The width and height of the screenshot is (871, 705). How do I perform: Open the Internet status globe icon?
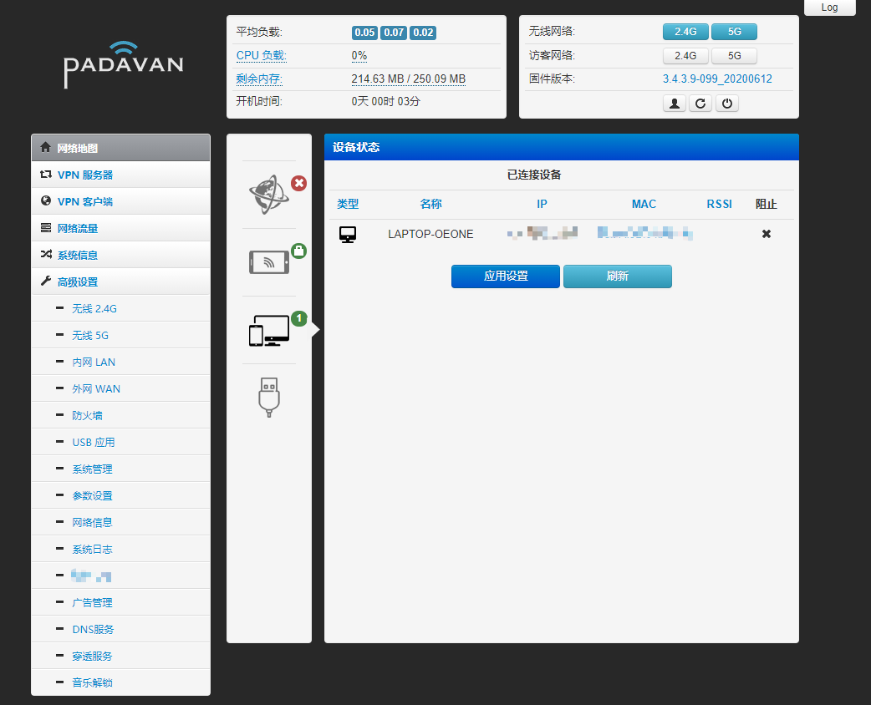[268, 195]
